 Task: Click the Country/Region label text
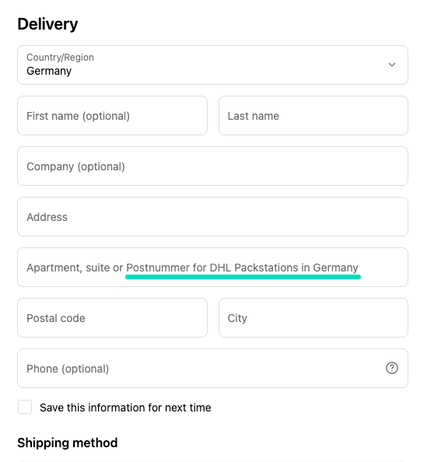(x=60, y=57)
